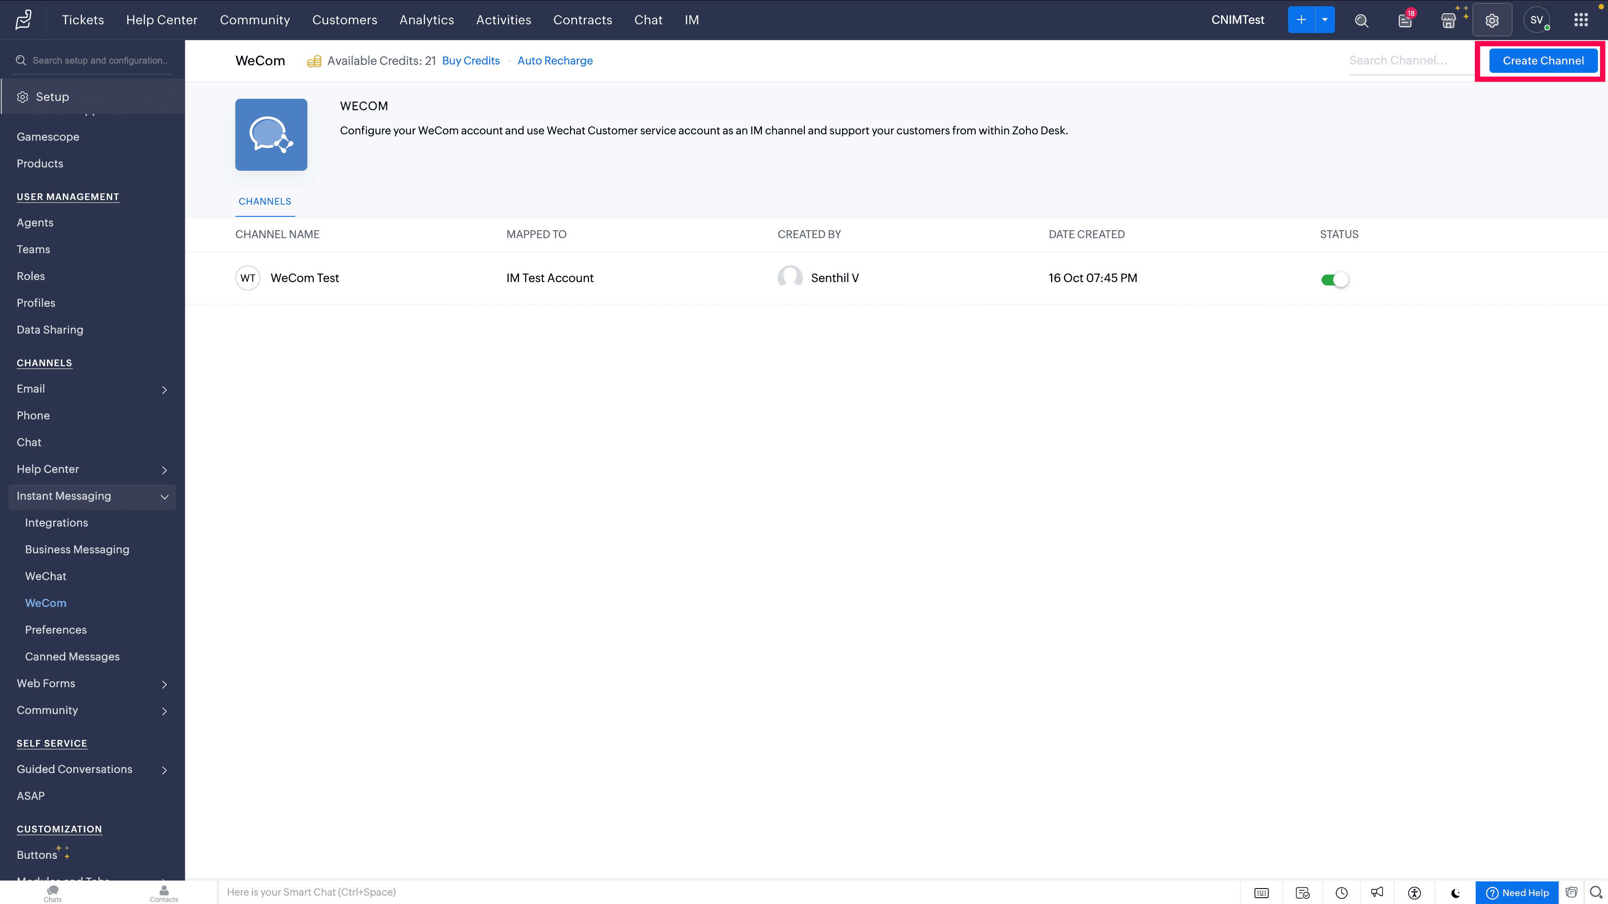Image resolution: width=1608 pixels, height=904 pixels.
Task: Disable the WeCom Test channel status toggle
Action: pyautogui.click(x=1335, y=280)
